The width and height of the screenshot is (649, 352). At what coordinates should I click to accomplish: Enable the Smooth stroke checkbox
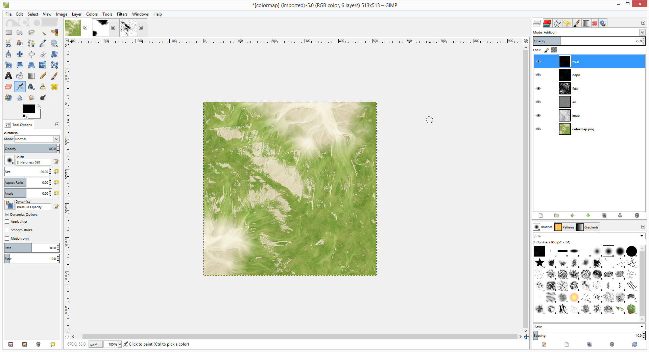point(7,230)
